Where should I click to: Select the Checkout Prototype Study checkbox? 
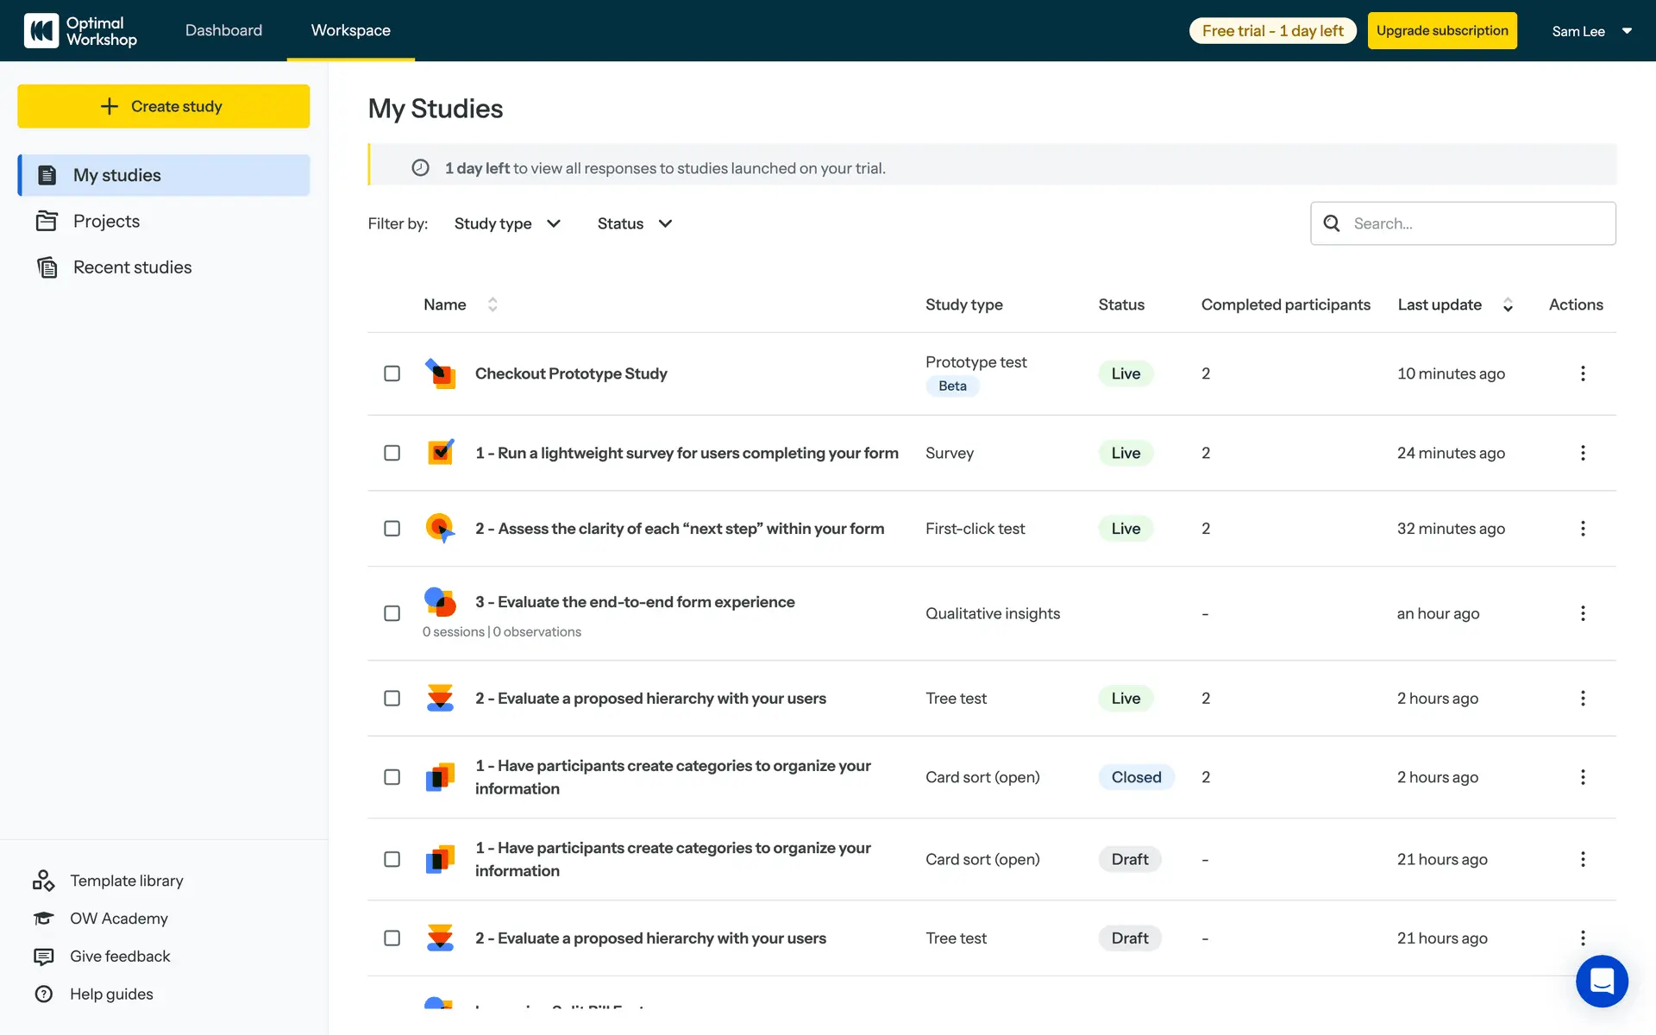(x=392, y=373)
